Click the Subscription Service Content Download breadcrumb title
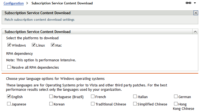 pyautogui.click(x=62, y=3)
